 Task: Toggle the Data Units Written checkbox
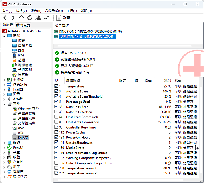tap(56, 112)
